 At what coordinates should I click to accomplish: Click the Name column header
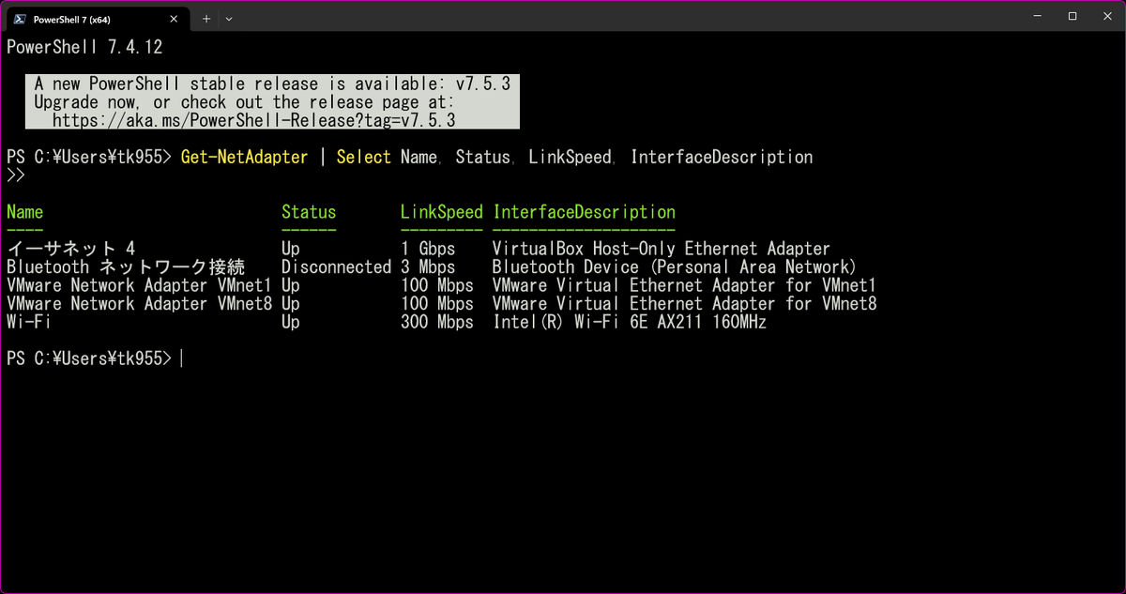point(25,212)
